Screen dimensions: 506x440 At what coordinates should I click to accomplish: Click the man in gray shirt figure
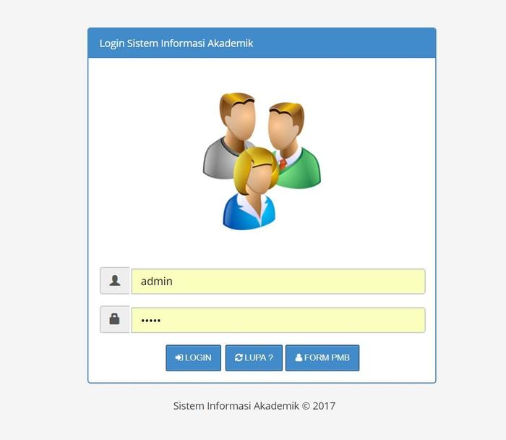228,135
